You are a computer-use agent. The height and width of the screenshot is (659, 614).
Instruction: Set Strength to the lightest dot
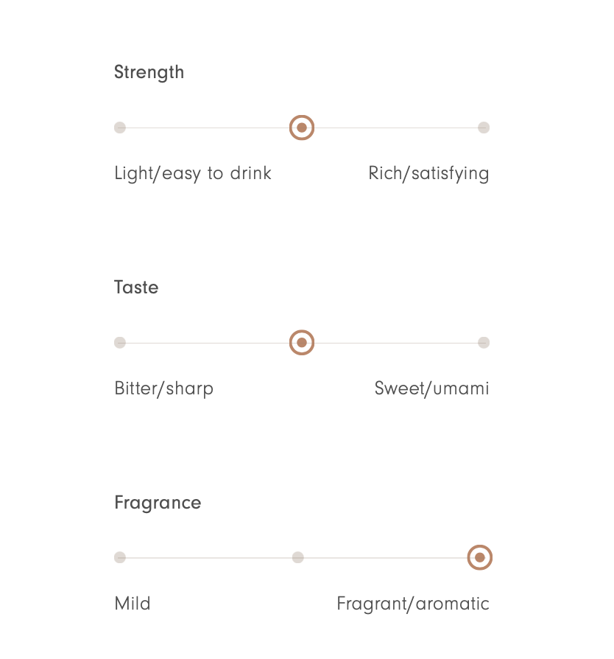point(120,128)
